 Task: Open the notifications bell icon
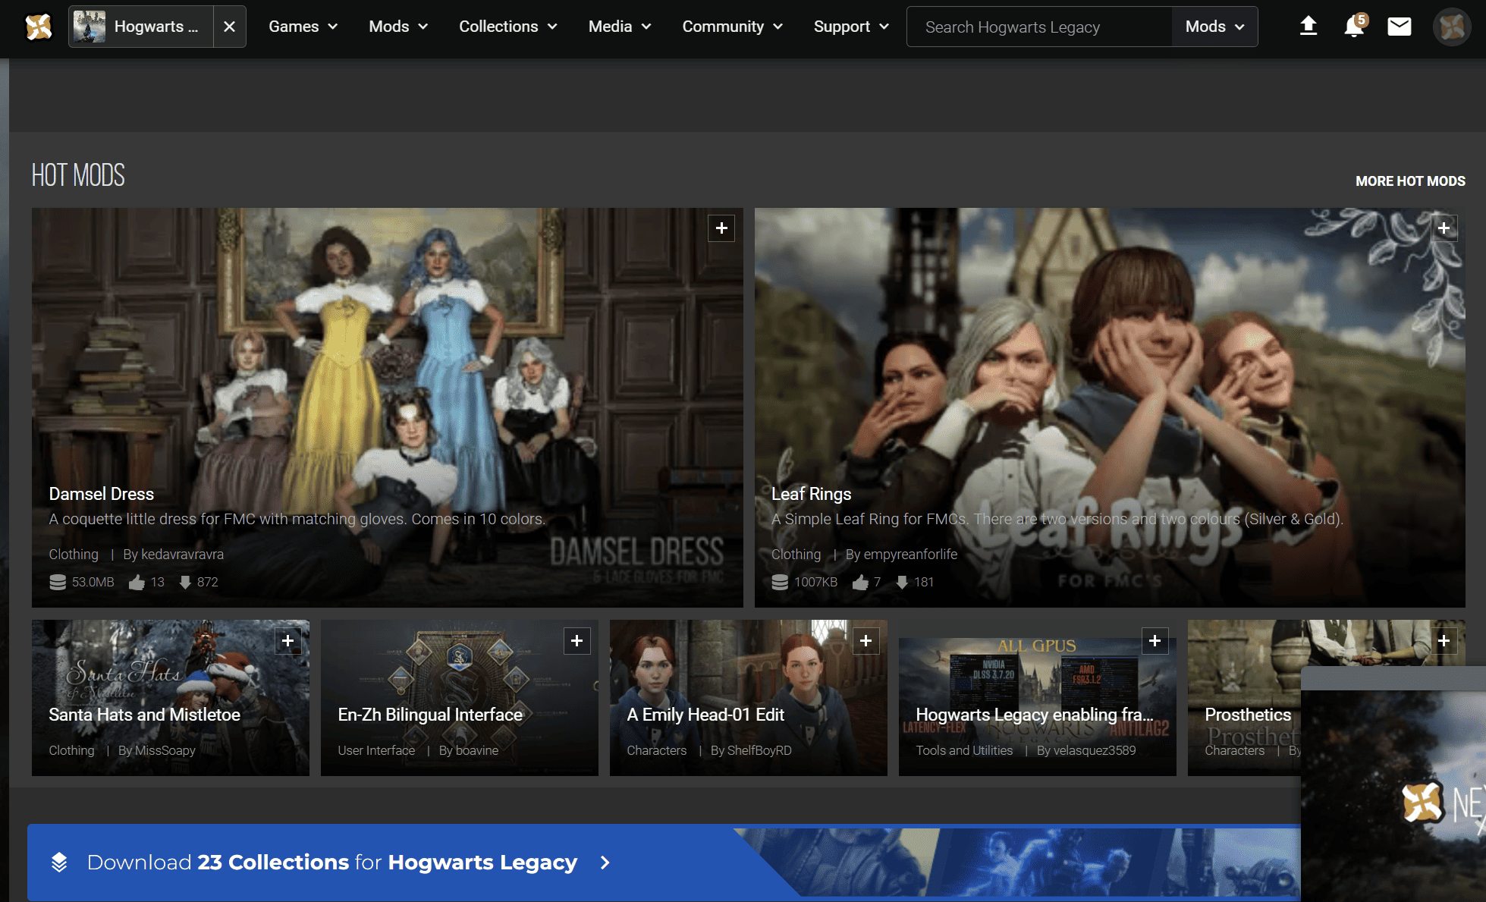click(1353, 27)
